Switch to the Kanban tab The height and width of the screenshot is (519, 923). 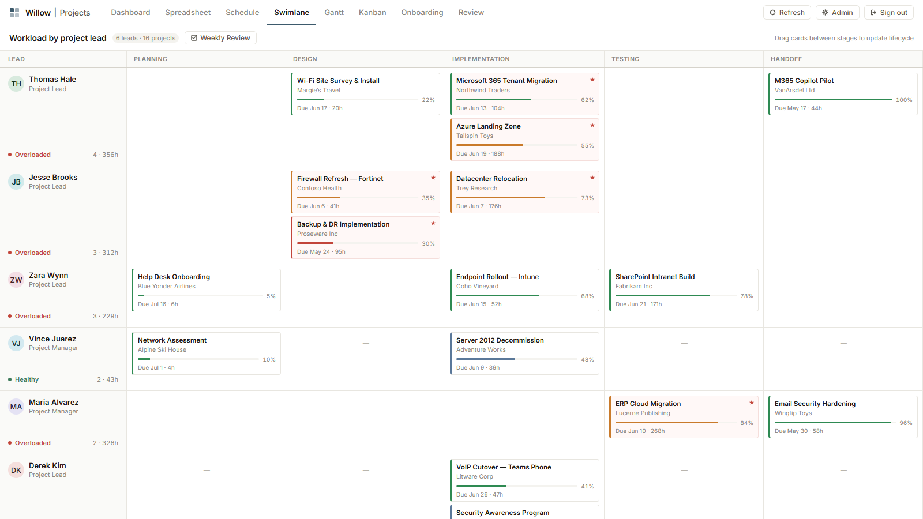(x=372, y=13)
